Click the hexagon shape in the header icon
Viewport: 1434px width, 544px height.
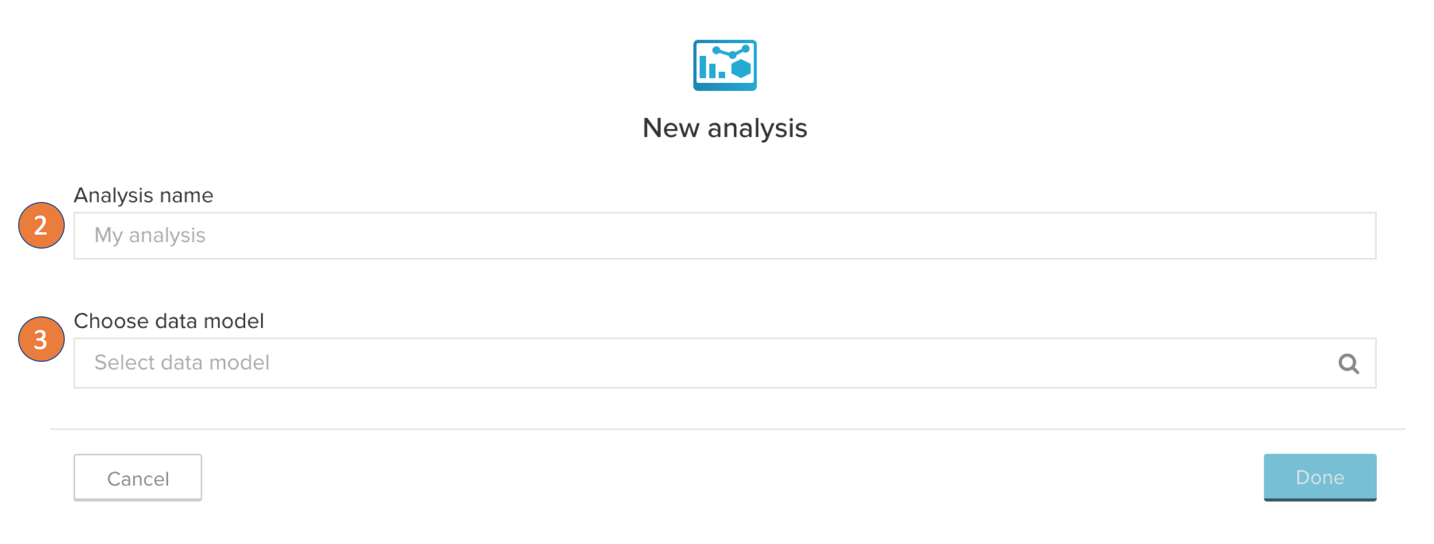[741, 69]
